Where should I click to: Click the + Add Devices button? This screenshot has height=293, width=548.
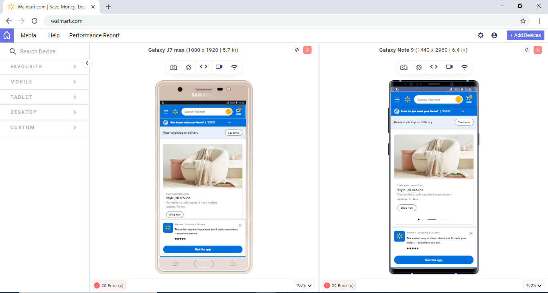(x=526, y=35)
